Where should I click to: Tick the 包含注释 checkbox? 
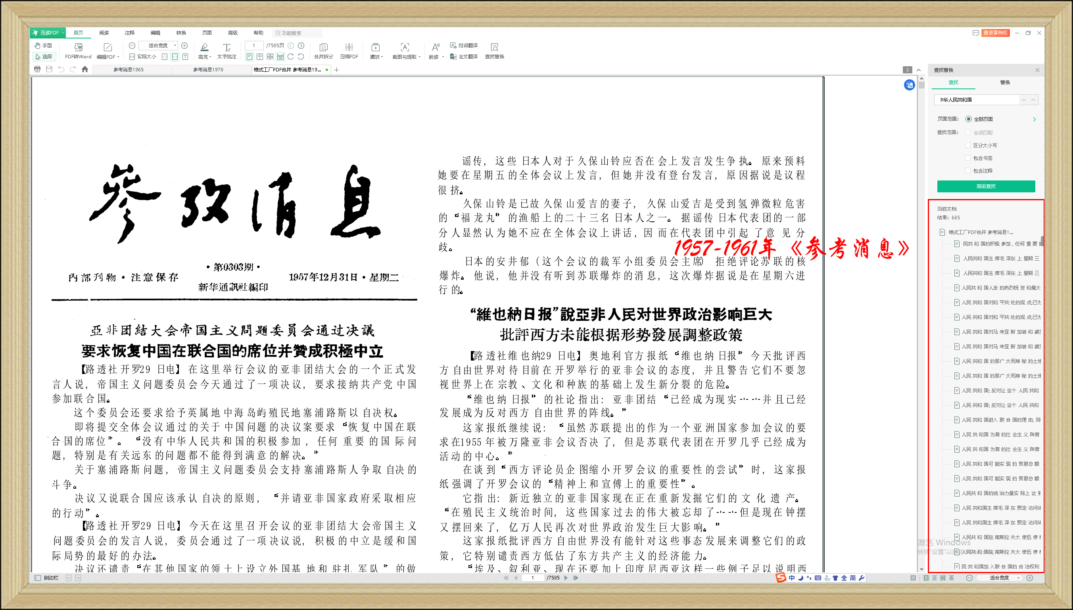pyautogui.click(x=968, y=171)
